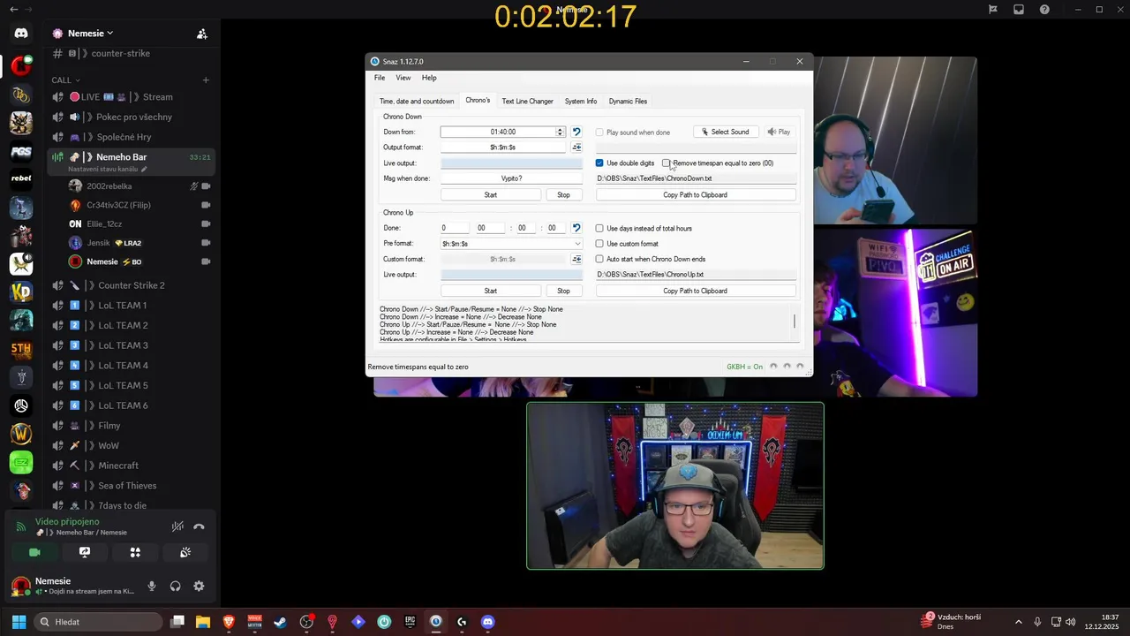Click the Windows taskbar Hledat search box
The height and width of the screenshot is (636, 1130).
(x=99, y=622)
